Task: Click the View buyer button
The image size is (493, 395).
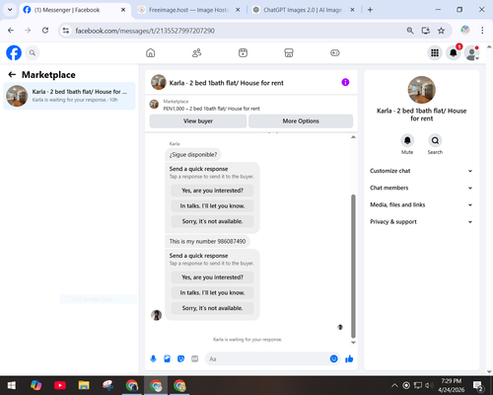Action: pos(198,121)
